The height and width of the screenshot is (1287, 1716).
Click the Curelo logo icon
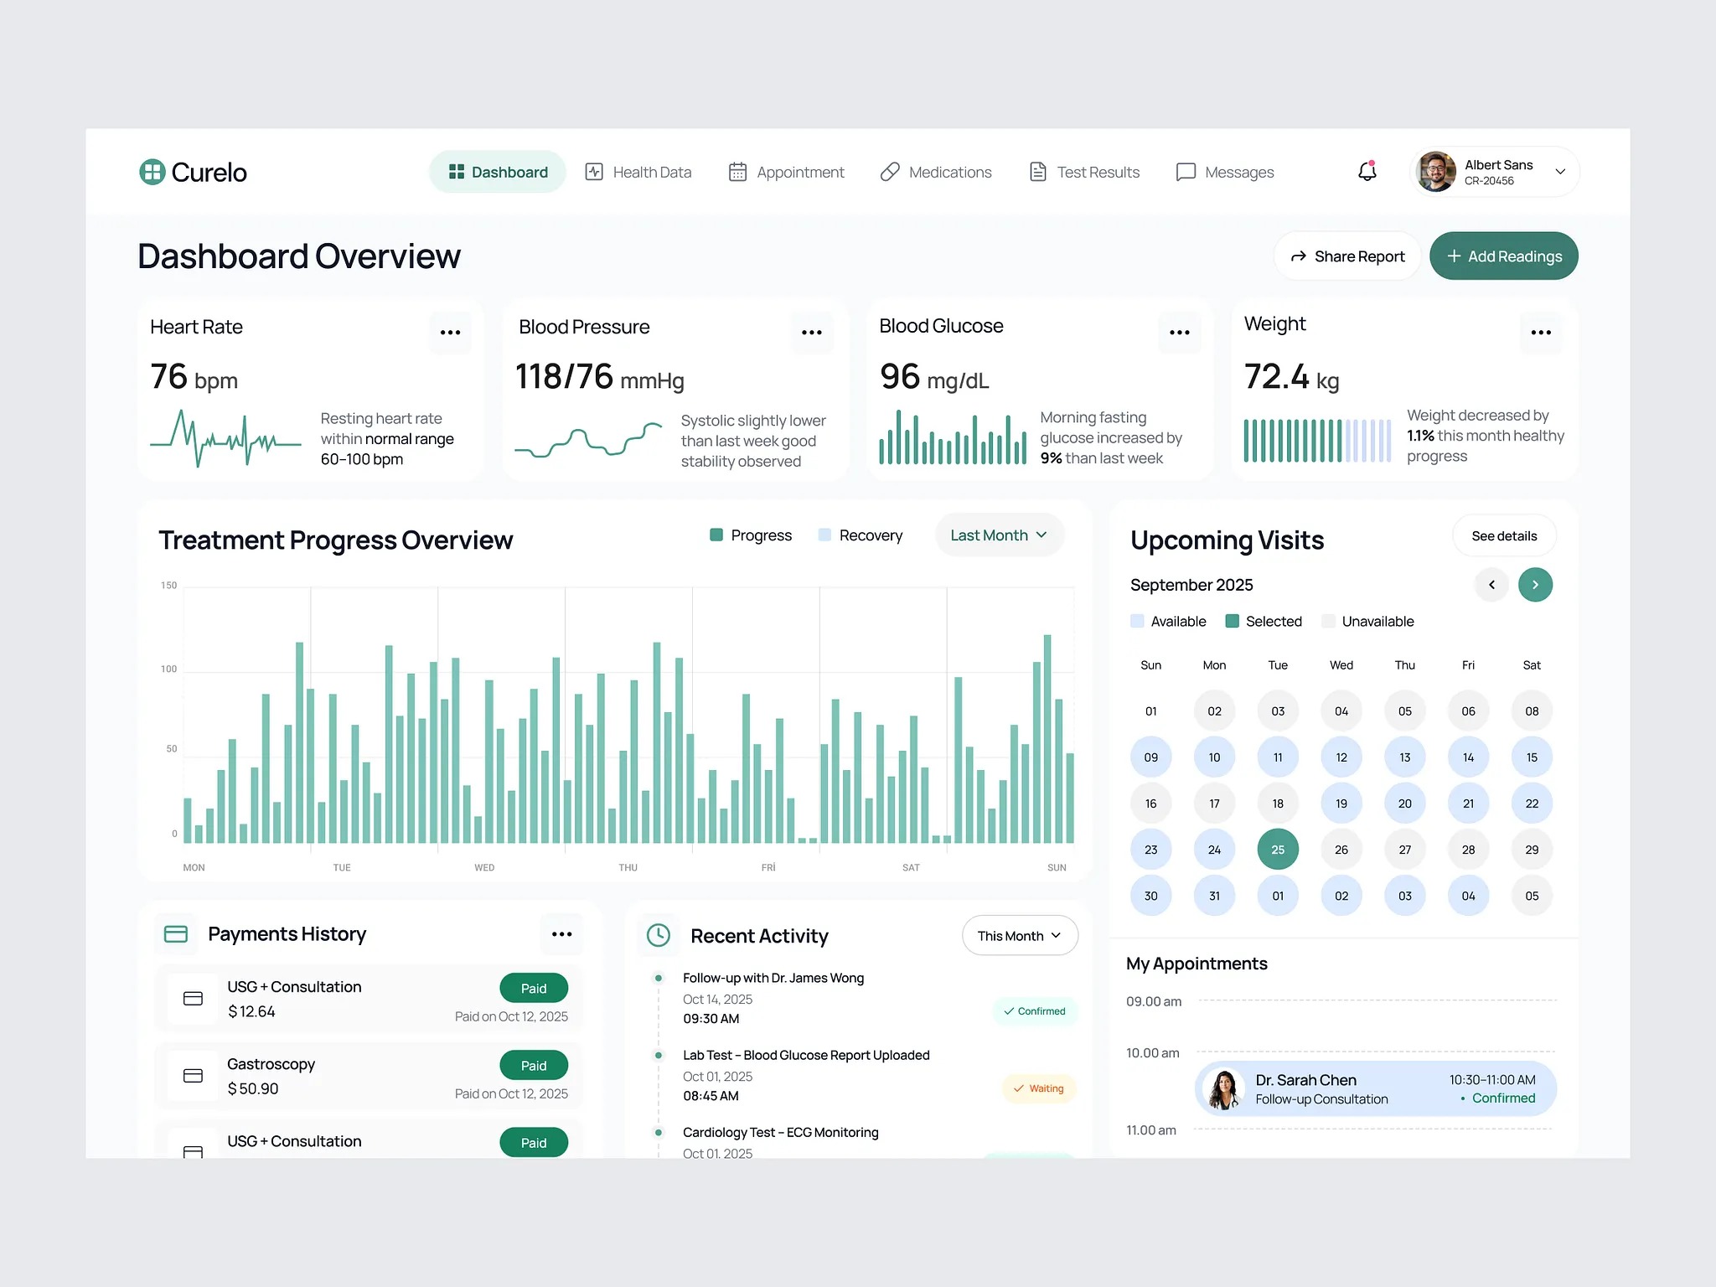(152, 172)
